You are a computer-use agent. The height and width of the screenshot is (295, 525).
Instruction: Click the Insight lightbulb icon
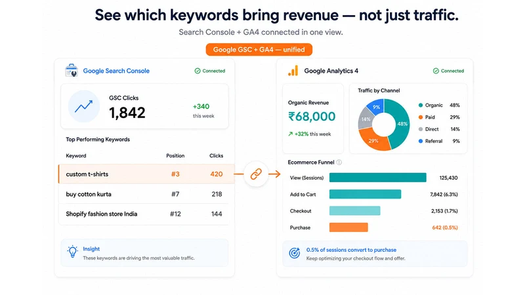[72, 252]
